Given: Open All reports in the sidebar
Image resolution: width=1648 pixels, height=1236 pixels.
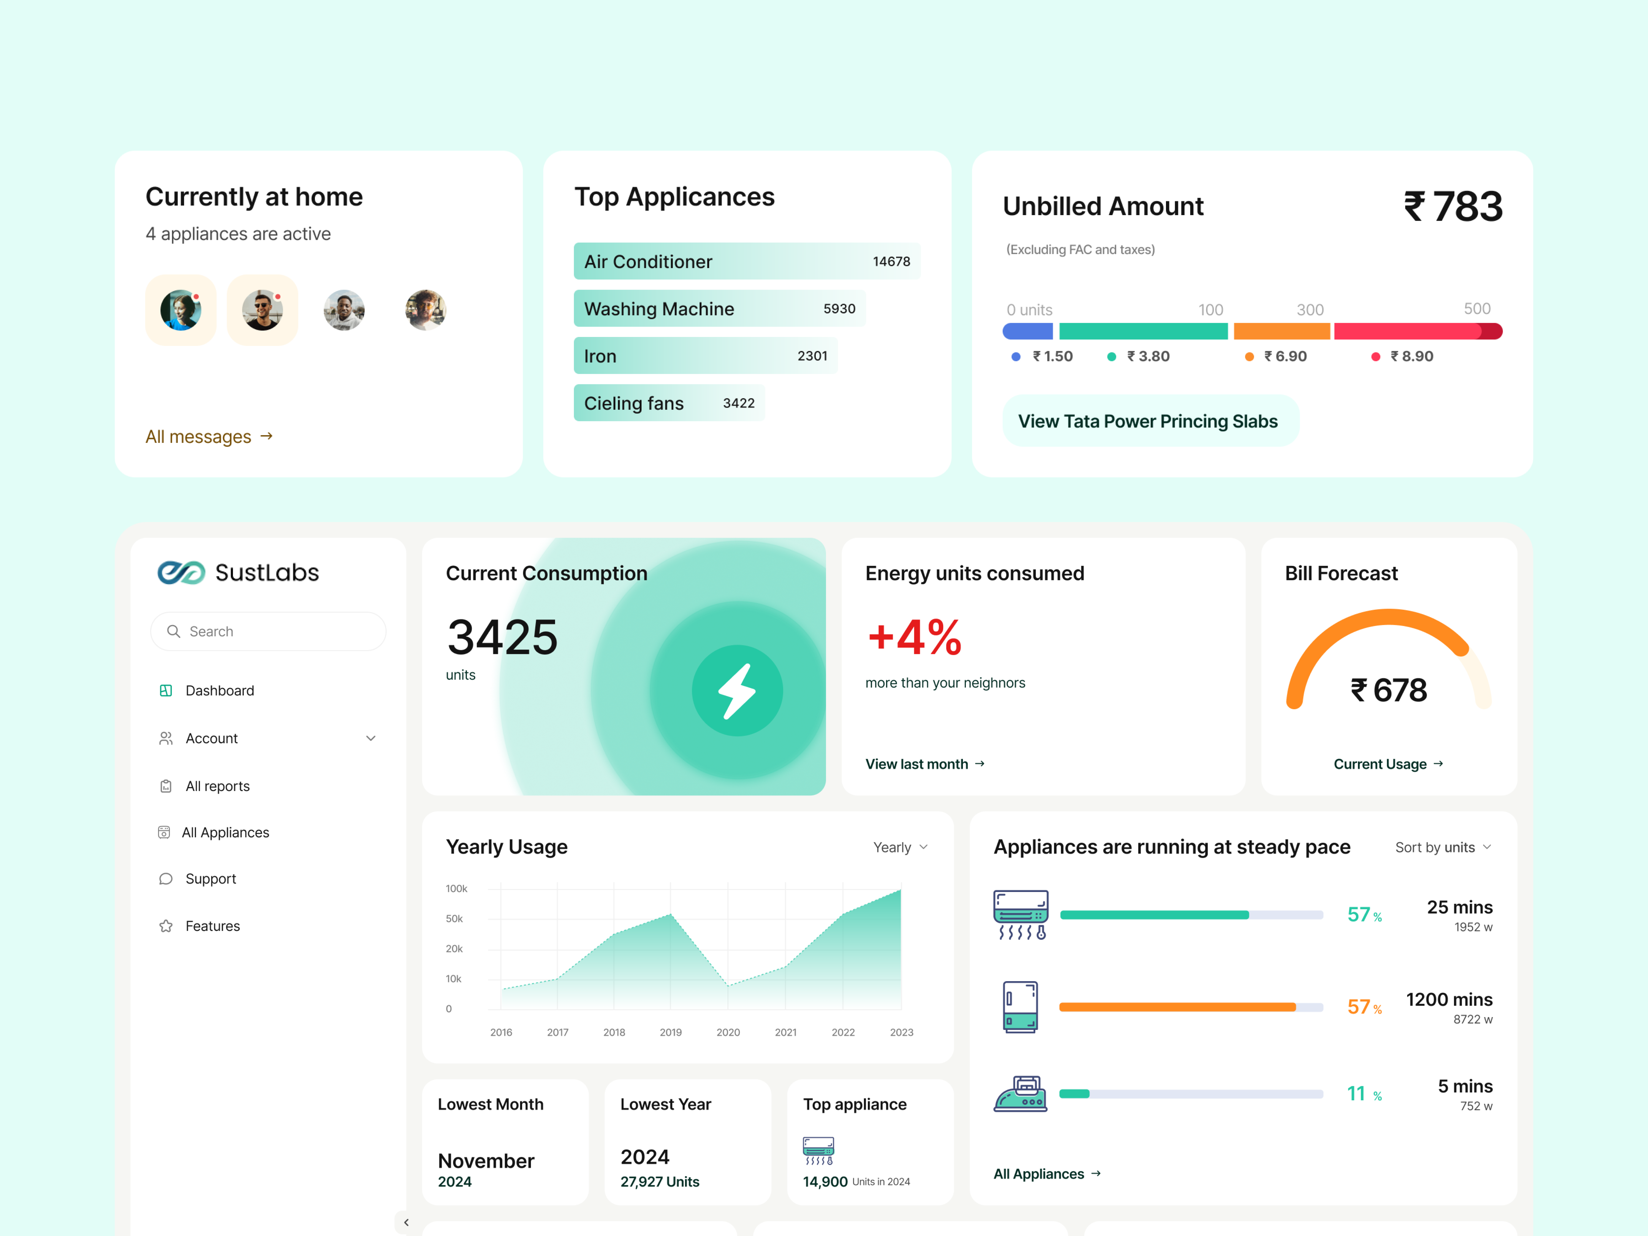Looking at the screenshot, I should point(217,786).
